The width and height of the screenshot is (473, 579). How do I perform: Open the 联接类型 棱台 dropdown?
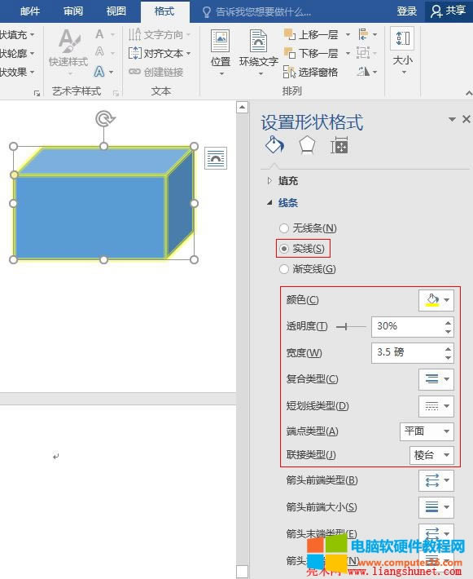[x=431, y=455]
